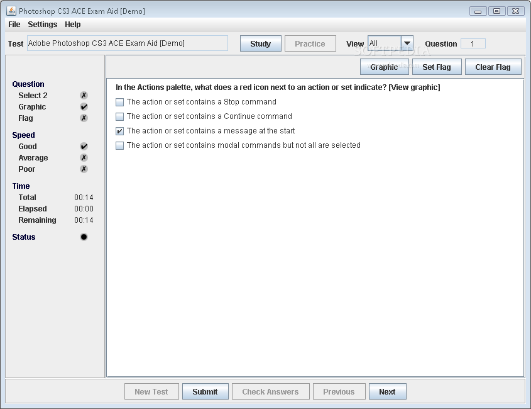Open the Help menu
Viewport: 531px width, 409px height.
[x=72, y=25]
